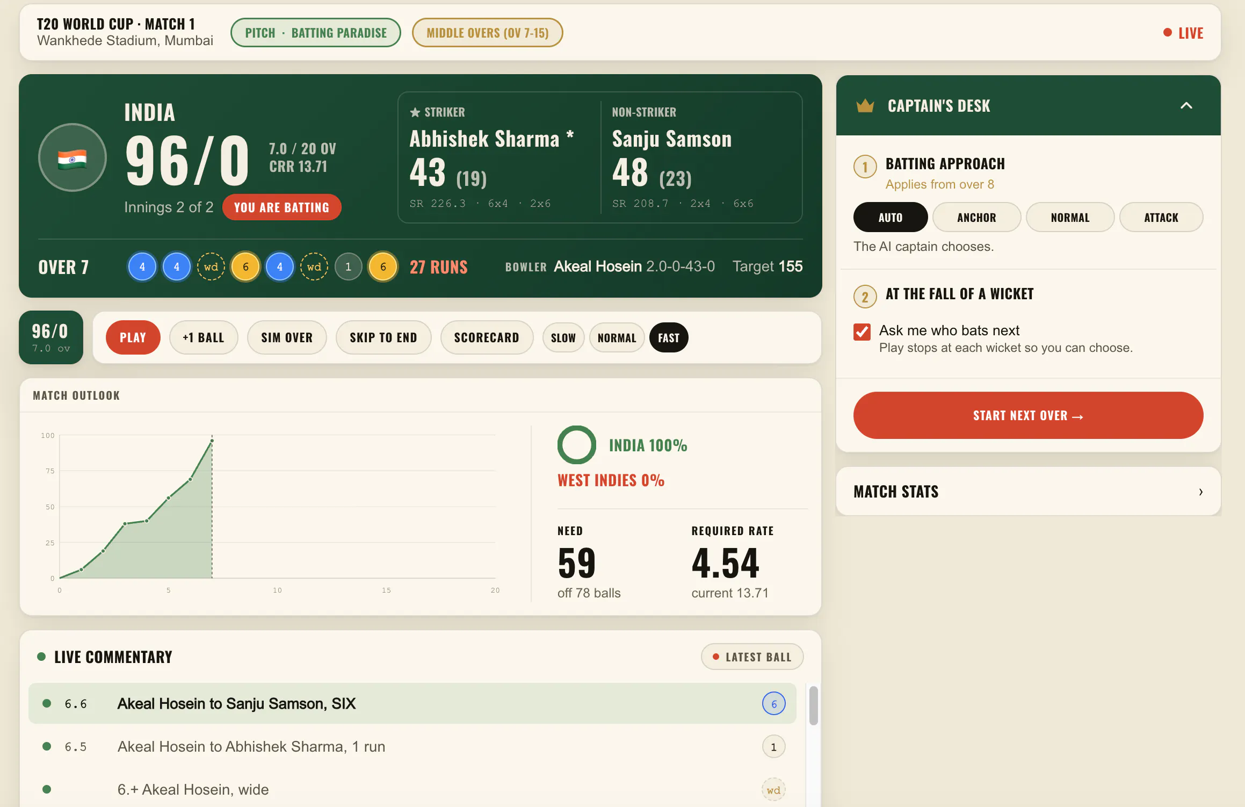This screenshot has width=1245, height=807.
Task: Click the second wide marker in Over 7
Action: pos(314,266)
